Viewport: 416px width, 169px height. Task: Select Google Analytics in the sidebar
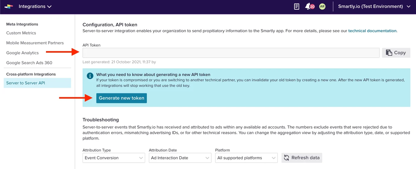[22, 53]
